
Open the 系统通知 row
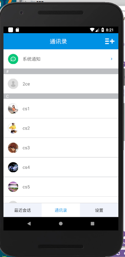coord(61,59)
